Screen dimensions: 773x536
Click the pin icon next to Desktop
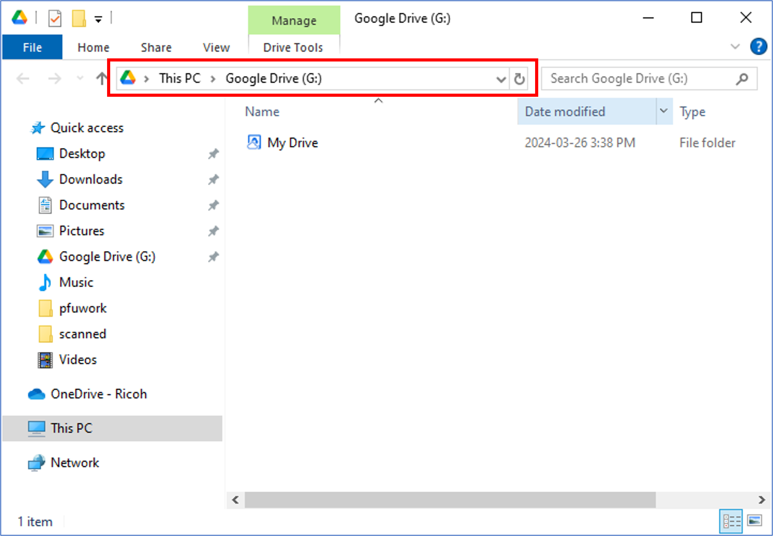pos(213,154)
